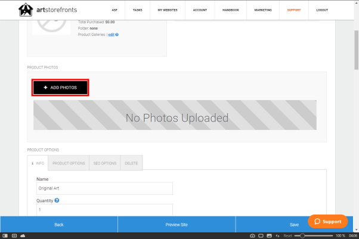Select the Info tab
This screenshot has height=239, width=359.
[38, 163]
